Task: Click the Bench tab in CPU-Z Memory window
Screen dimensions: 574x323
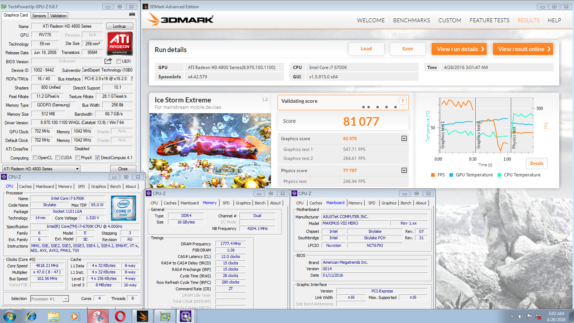Action: 260,203
